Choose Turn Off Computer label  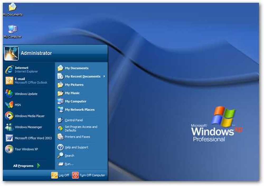point(92,175)
